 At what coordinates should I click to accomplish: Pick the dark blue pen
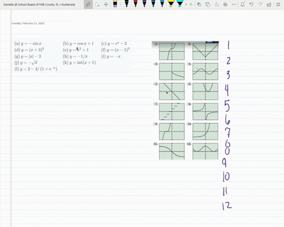click(x=153, y=4)
